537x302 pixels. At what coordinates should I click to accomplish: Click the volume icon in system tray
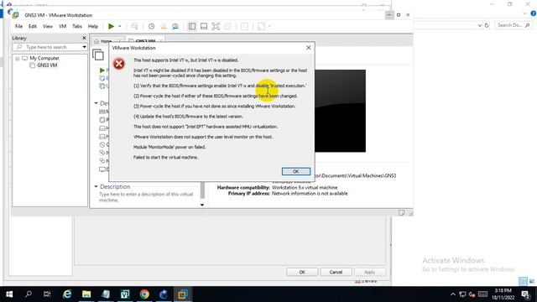tap(472, 294)
